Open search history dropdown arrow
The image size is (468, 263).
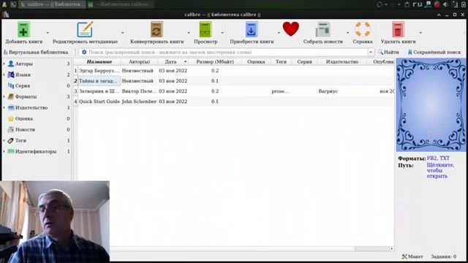coord(371,52)
